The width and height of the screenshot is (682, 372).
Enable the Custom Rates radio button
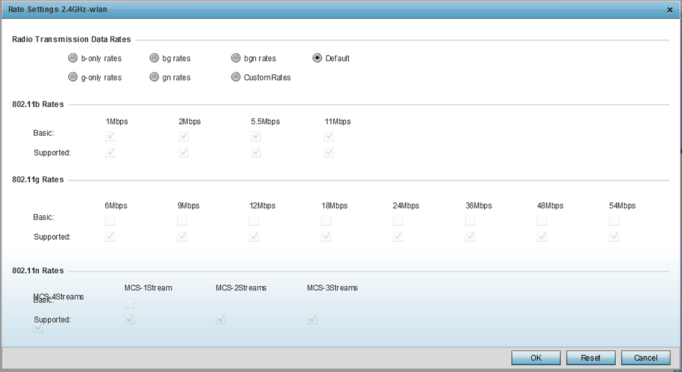coord(236,78)
